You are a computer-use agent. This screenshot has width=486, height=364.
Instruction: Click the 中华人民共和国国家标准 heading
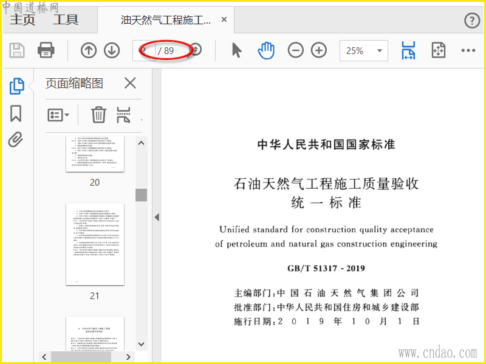326,144
